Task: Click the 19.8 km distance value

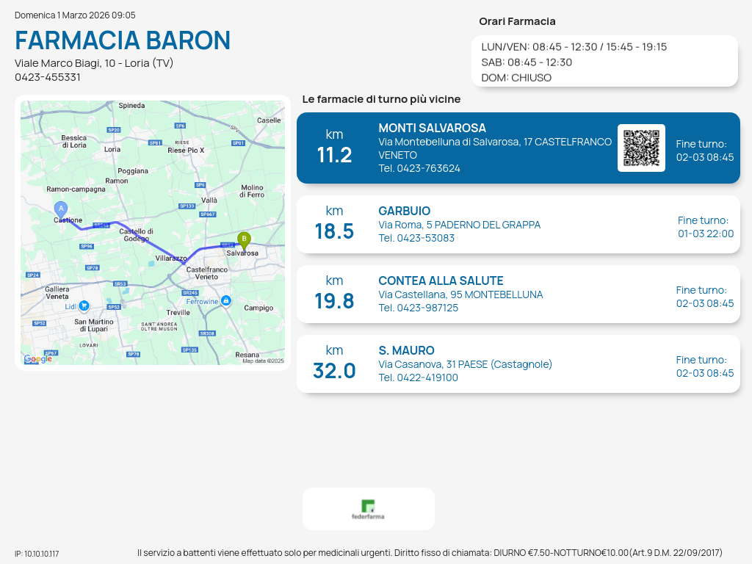Action: tap(334, 301)
